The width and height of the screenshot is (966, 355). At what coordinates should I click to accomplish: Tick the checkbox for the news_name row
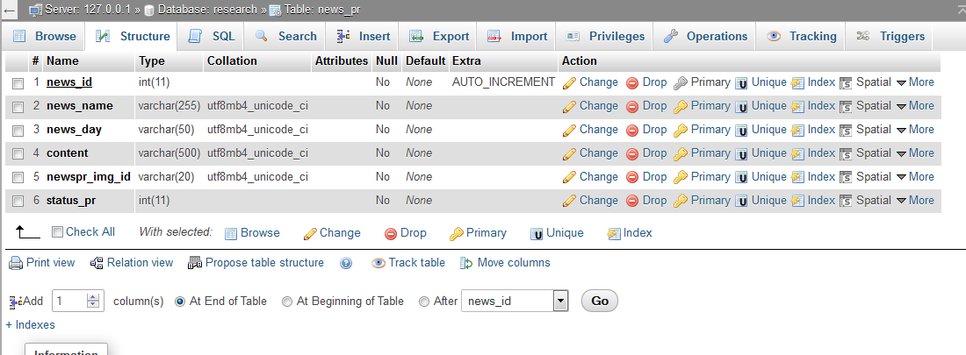coord(18,106)
